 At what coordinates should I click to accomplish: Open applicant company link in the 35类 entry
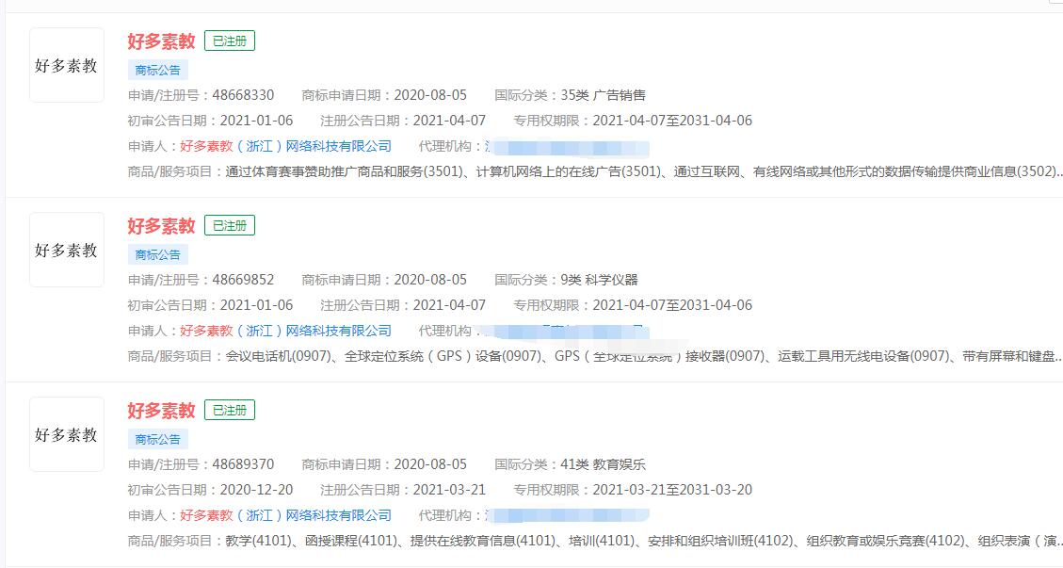coord(285,146)
